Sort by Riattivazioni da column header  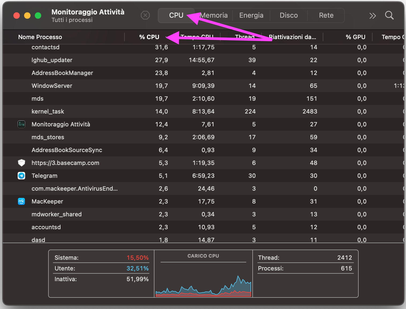[293, 37]
